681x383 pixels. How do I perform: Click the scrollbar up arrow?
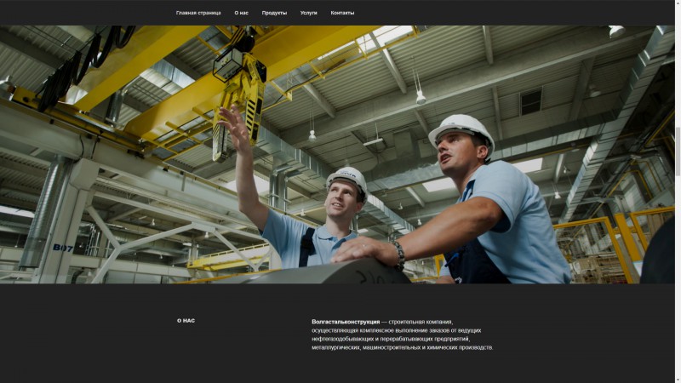[678, 3]
